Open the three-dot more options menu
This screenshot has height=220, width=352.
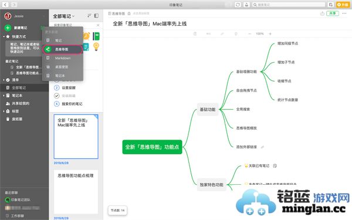[344, 13]
